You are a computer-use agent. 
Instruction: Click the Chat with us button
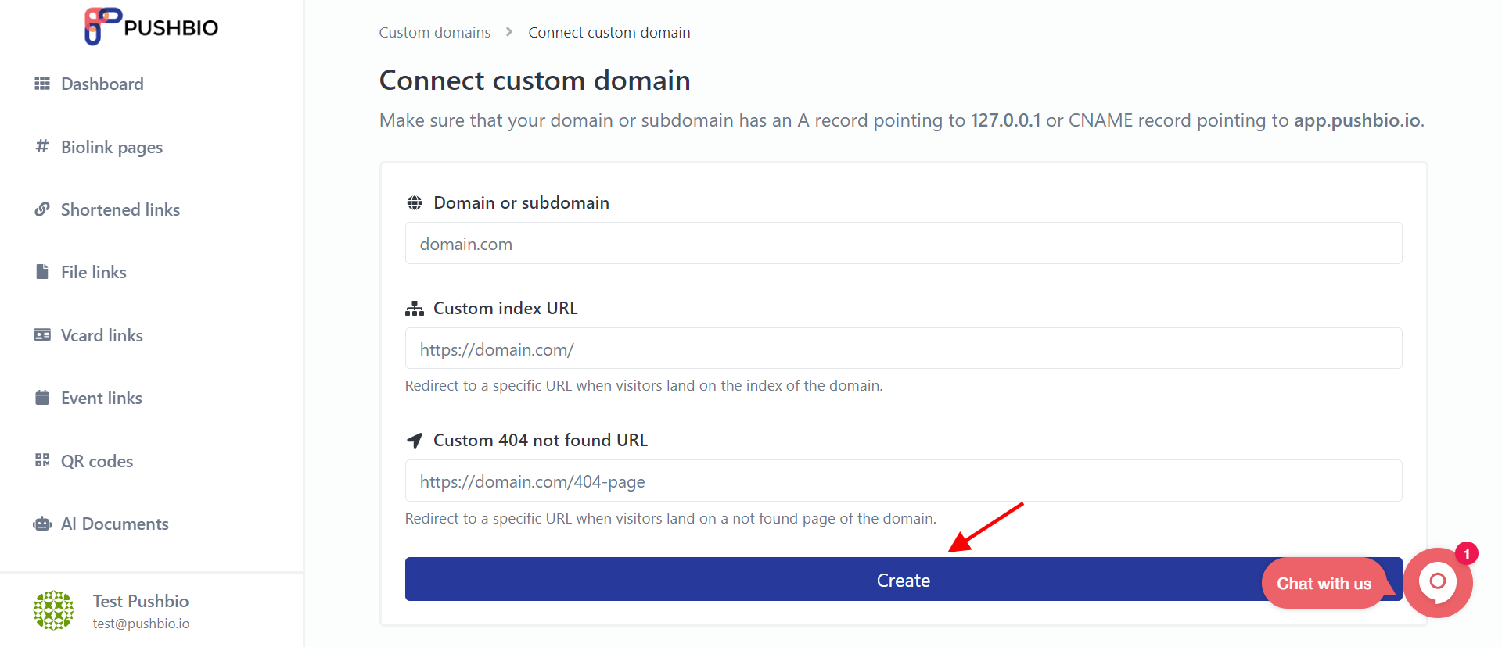click(1324, 583)
